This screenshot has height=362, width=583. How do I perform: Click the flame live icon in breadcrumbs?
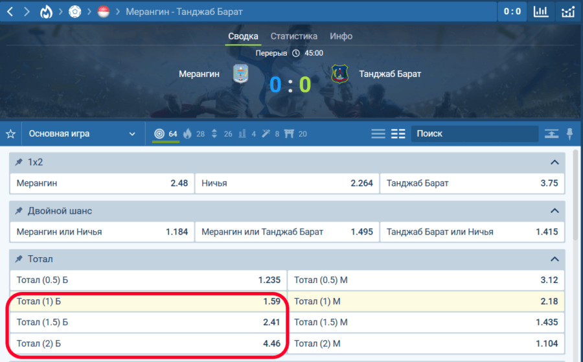point(46,12)
